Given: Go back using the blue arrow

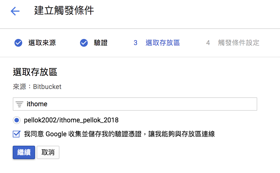Looking at the screenshot, I should [x=15, y=11].
